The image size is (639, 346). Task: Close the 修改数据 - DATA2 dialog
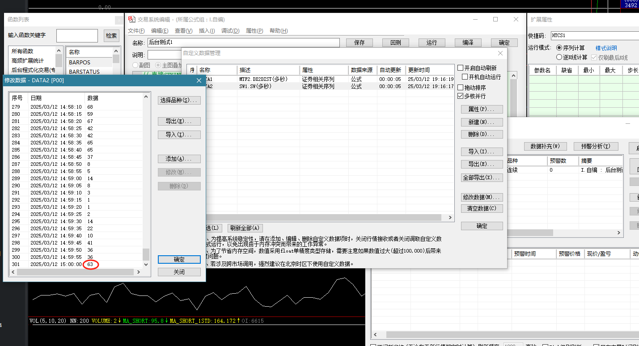[199, 80]
